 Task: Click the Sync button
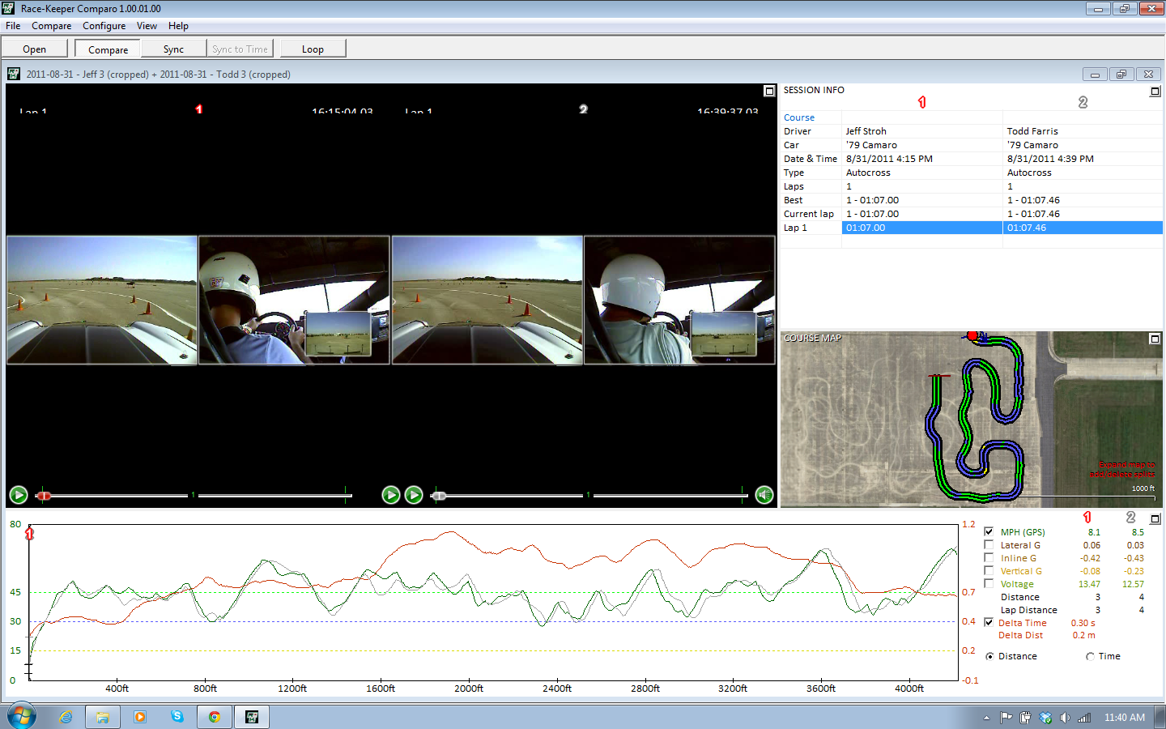point(173,49)
